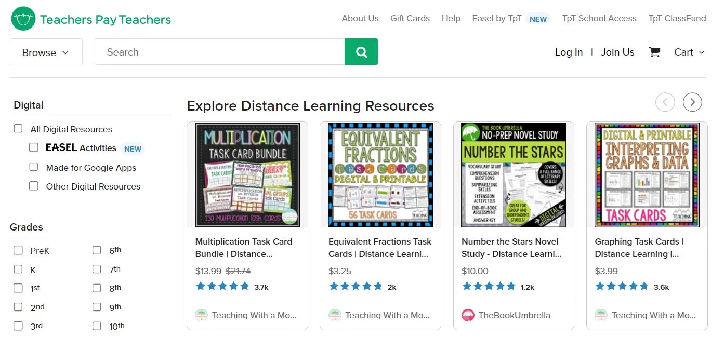Open Gift Cards link
This screenshot has height=338, width=724.
point(410,18)
